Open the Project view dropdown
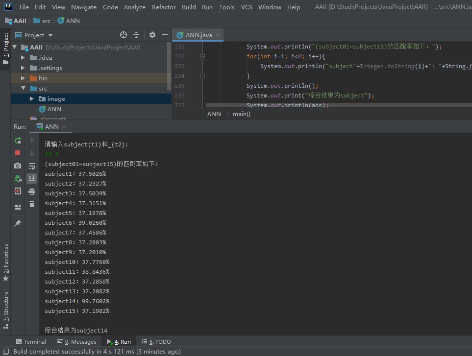This screenshot has height=356, width=472. 50,35
